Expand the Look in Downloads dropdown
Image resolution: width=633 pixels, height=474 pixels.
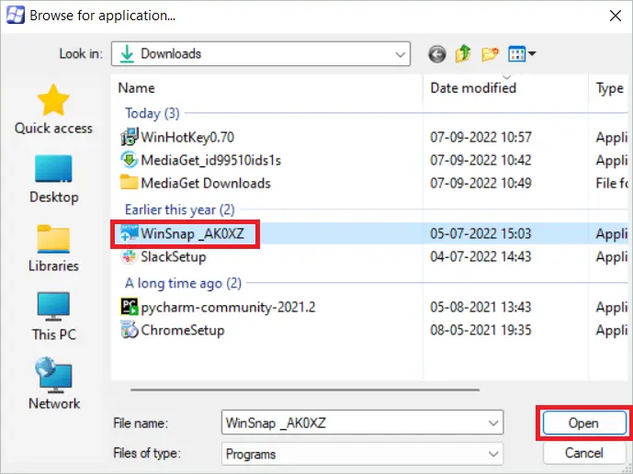(x=400, y=54)
